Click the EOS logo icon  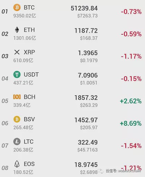tap(17, 164)
